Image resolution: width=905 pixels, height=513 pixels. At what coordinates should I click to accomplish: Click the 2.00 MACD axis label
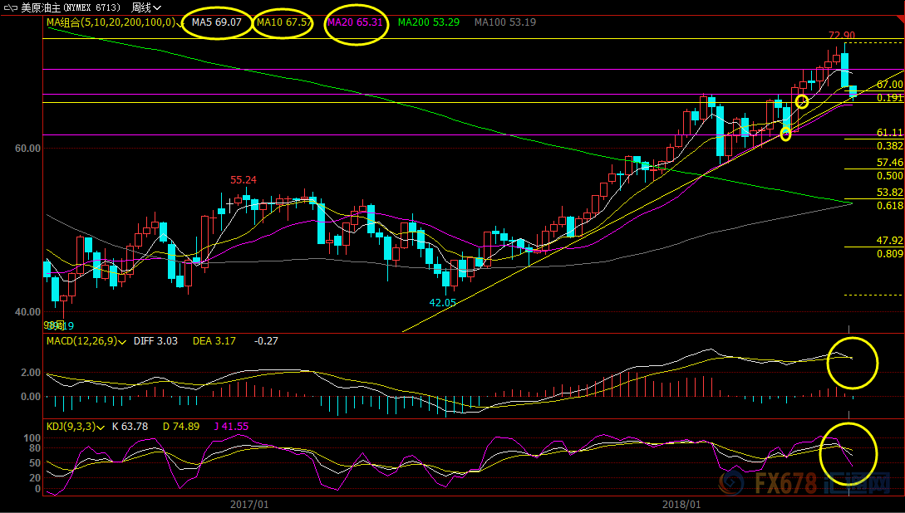[x=31, y=373]
